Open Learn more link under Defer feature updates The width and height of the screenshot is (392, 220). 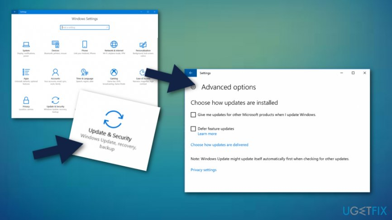(x=207, y=134)
